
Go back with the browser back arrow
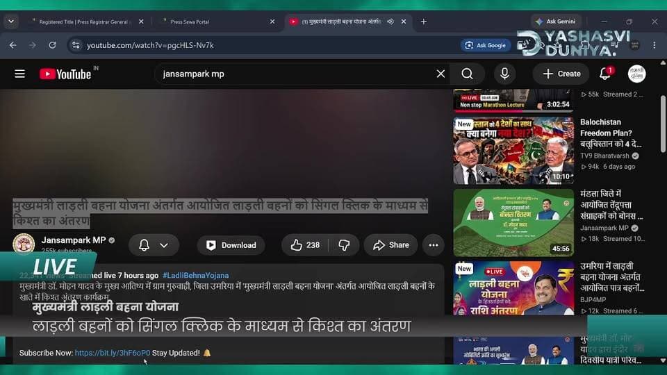pyautogui.click(x=13, y=45)
